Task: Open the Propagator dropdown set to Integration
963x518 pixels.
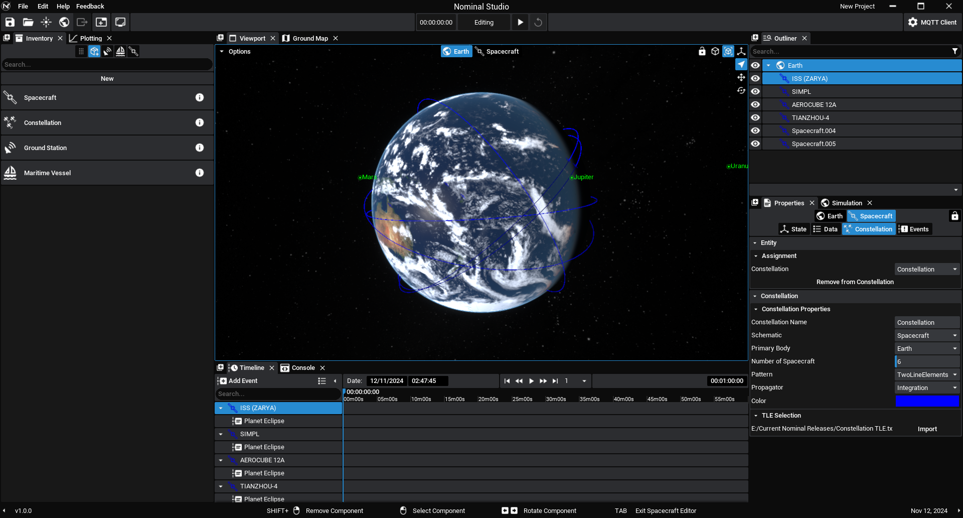Action: coord(927,387)
